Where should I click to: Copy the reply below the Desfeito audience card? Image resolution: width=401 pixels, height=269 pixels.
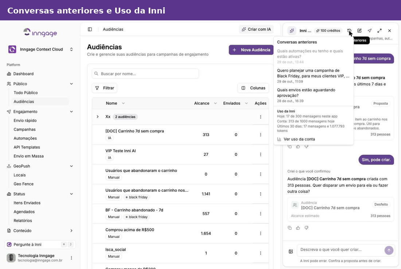(x=290, y=228)
